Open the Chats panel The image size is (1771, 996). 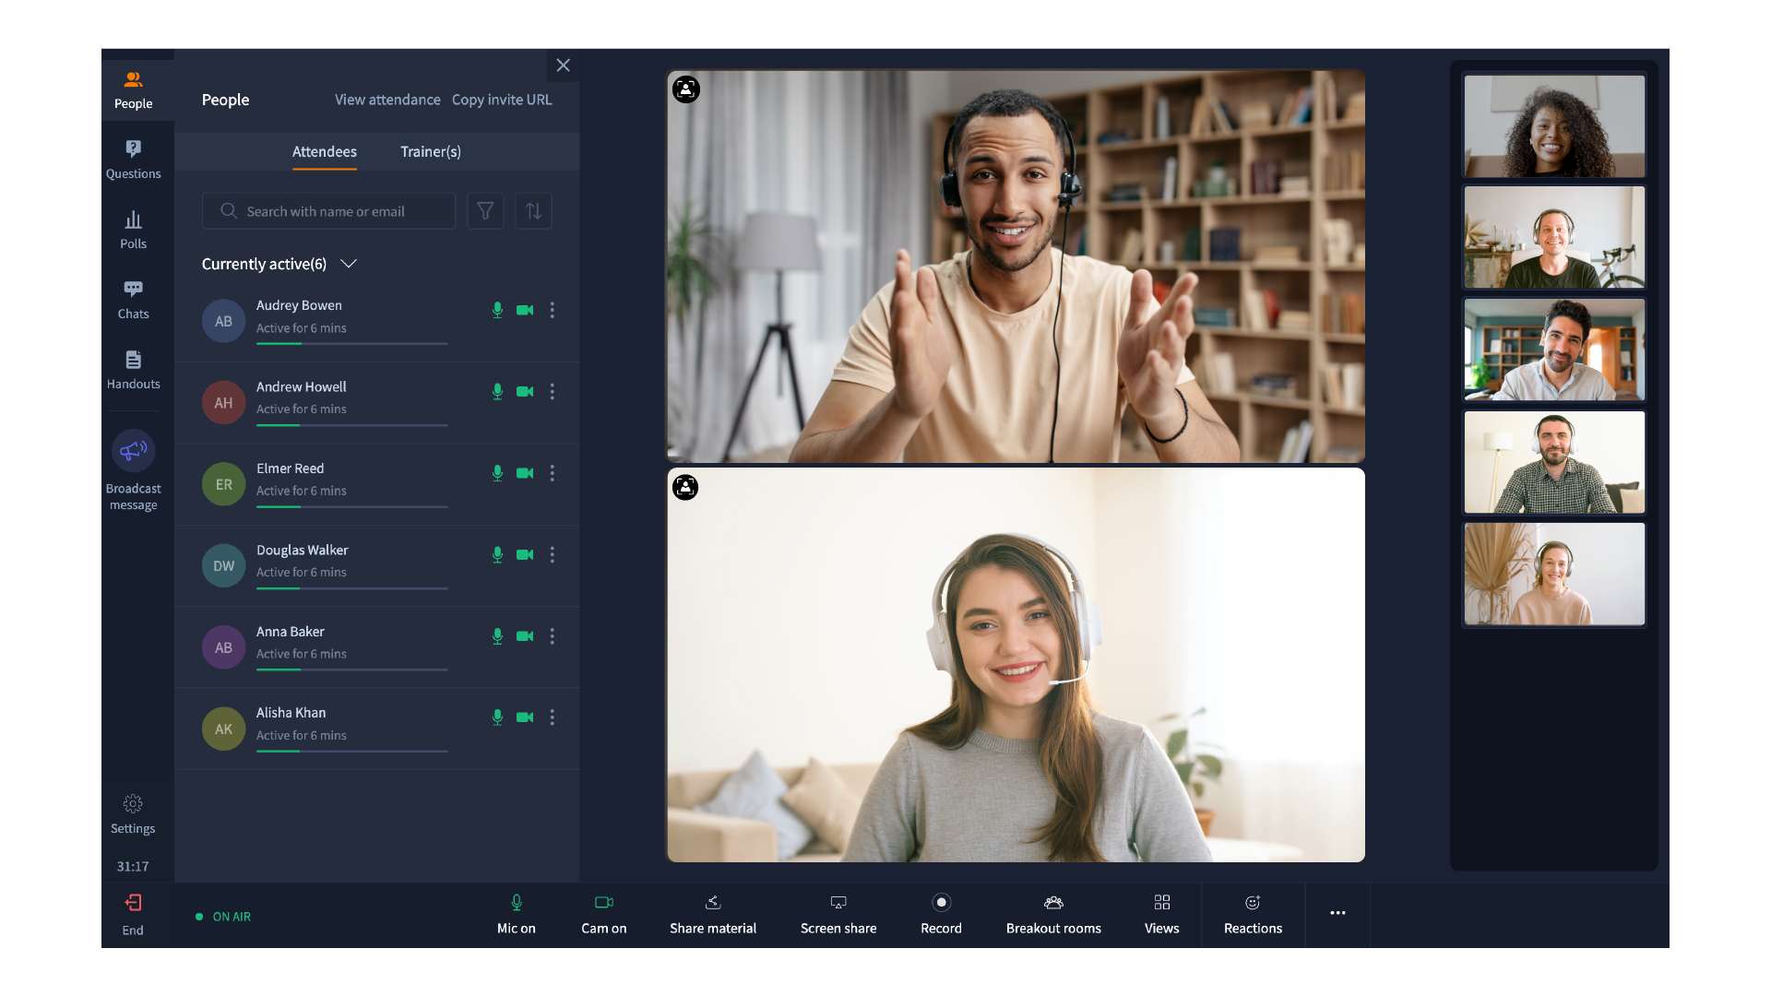(133, 299)
